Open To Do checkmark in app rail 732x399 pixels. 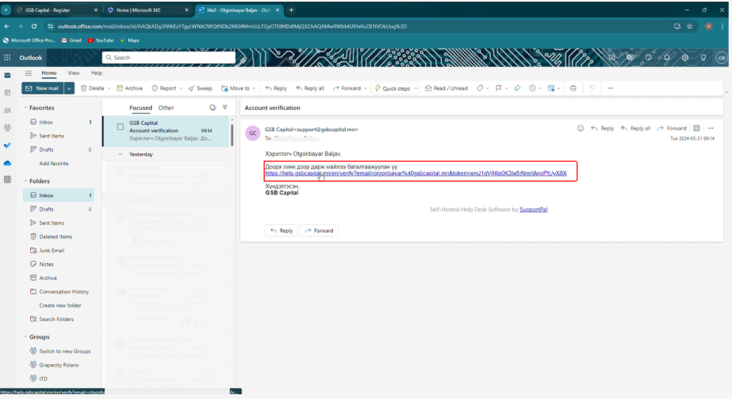(x=7, y=145)
